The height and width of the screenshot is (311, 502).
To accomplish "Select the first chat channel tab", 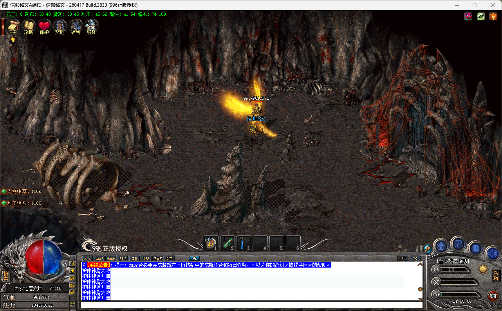I will tap(87, 258).
